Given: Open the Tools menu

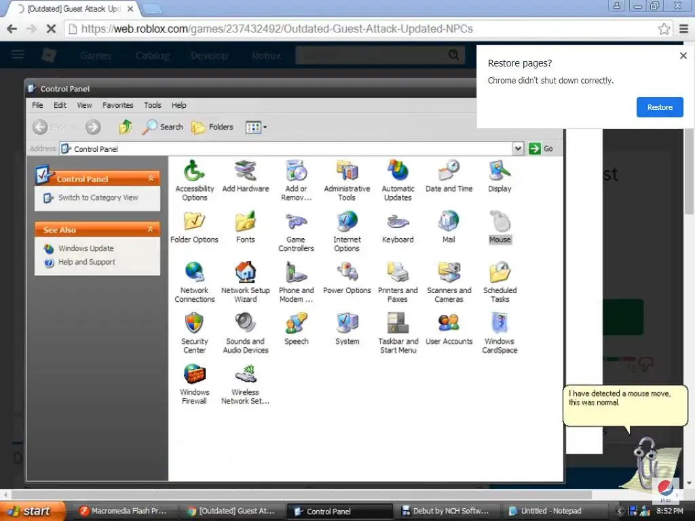Looking at the screenshot, I should click(x=153, y=105).
